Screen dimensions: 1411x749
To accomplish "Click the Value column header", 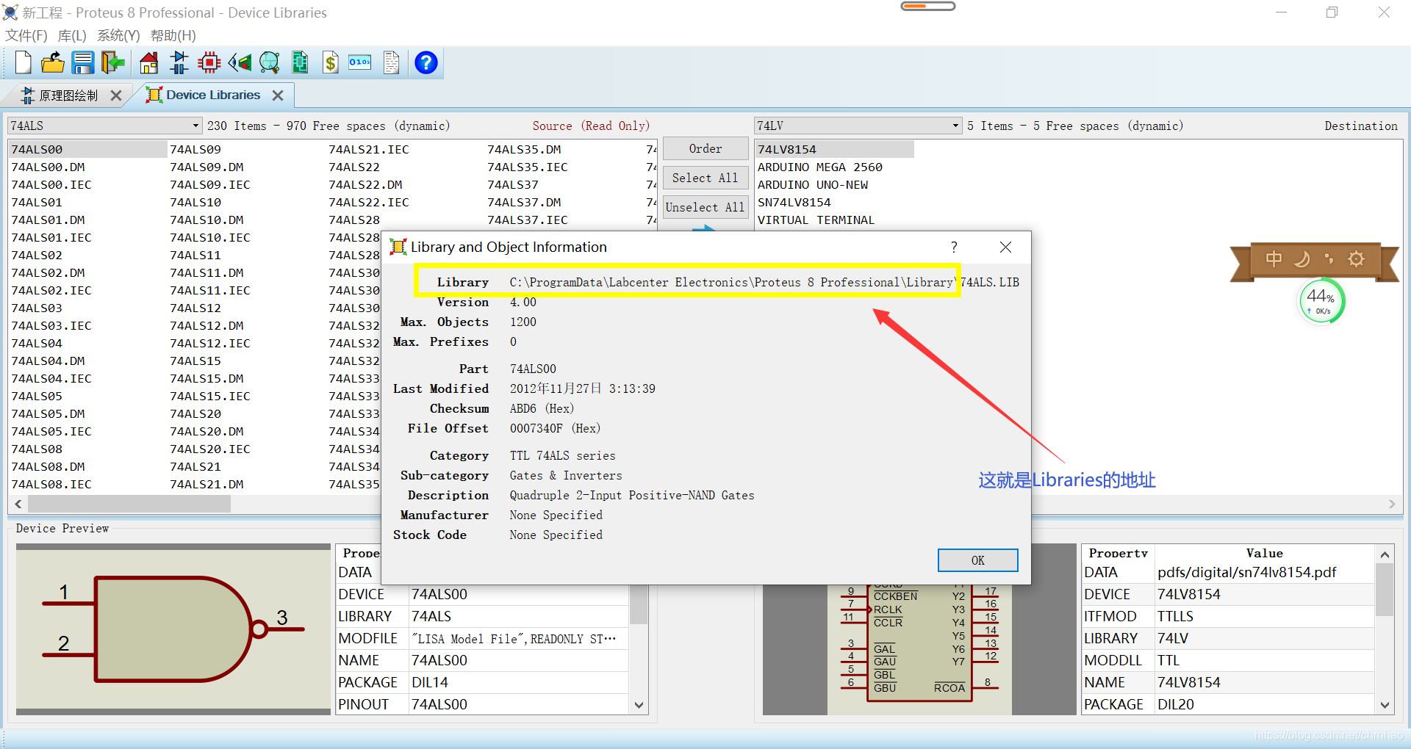I will tap(1264, 553).
